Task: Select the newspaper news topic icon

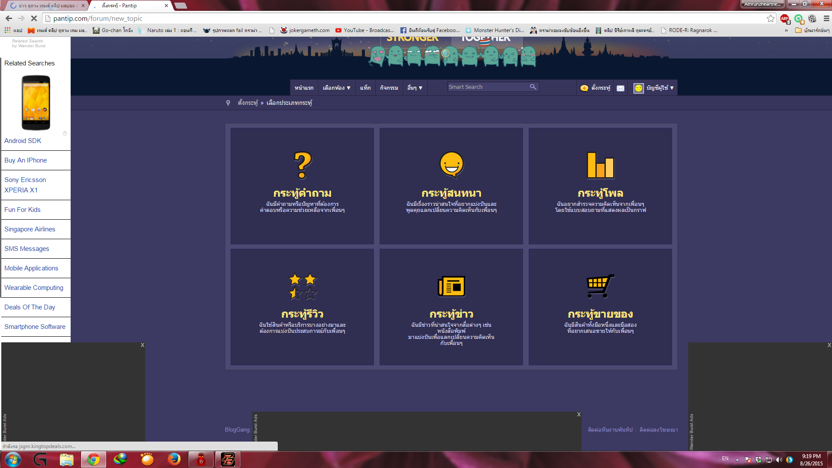Action: 451,286
